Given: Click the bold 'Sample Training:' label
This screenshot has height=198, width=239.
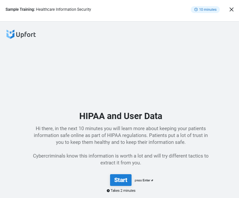Looking at the screenshot, I should [20, 9].
